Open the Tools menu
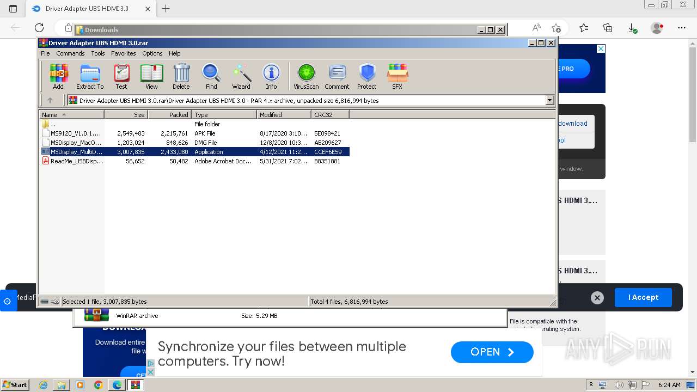Viewport: 697px width, 392px height. (x=98, y=53)
